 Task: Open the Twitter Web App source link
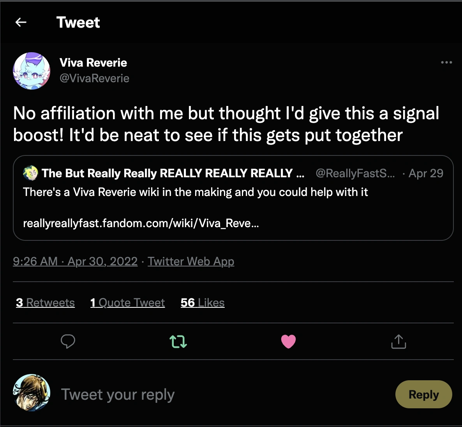(191, 261)
